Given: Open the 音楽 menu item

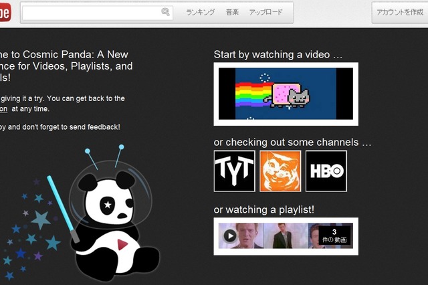Looking at the screenshot, I should point(232,12).
